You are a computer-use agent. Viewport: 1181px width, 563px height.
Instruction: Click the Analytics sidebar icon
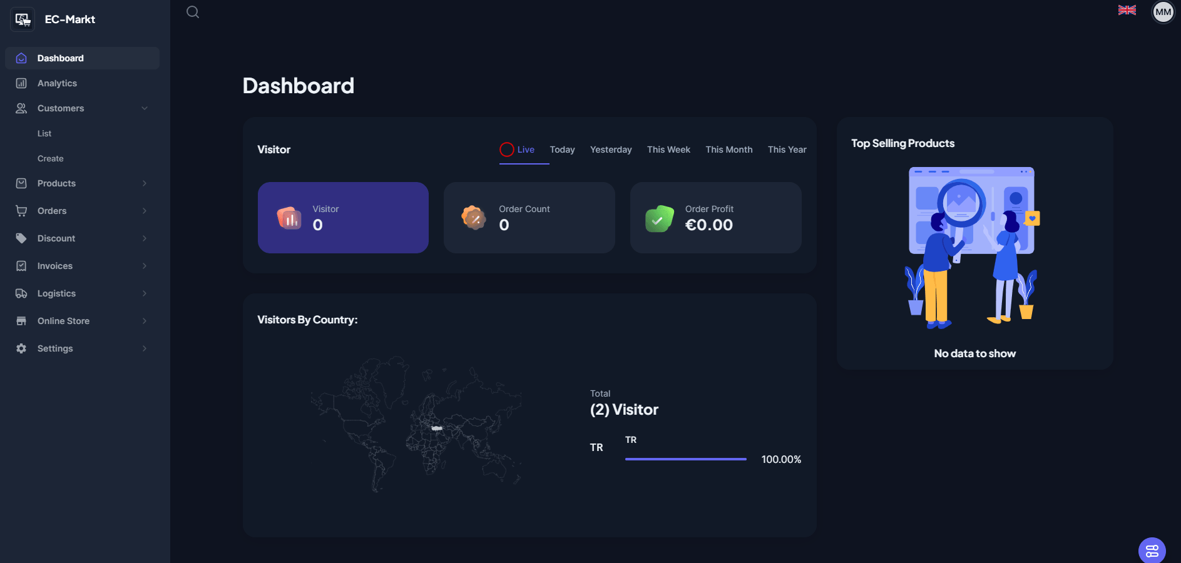21,83
